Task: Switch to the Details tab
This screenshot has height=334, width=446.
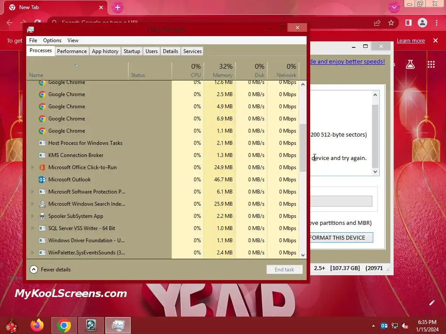Action: coord(170,51)
